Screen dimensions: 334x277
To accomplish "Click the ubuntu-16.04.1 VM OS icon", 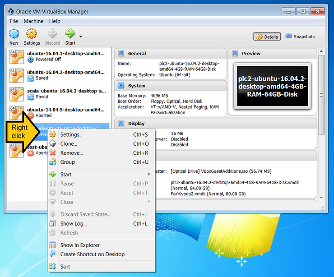I will 17,57.
